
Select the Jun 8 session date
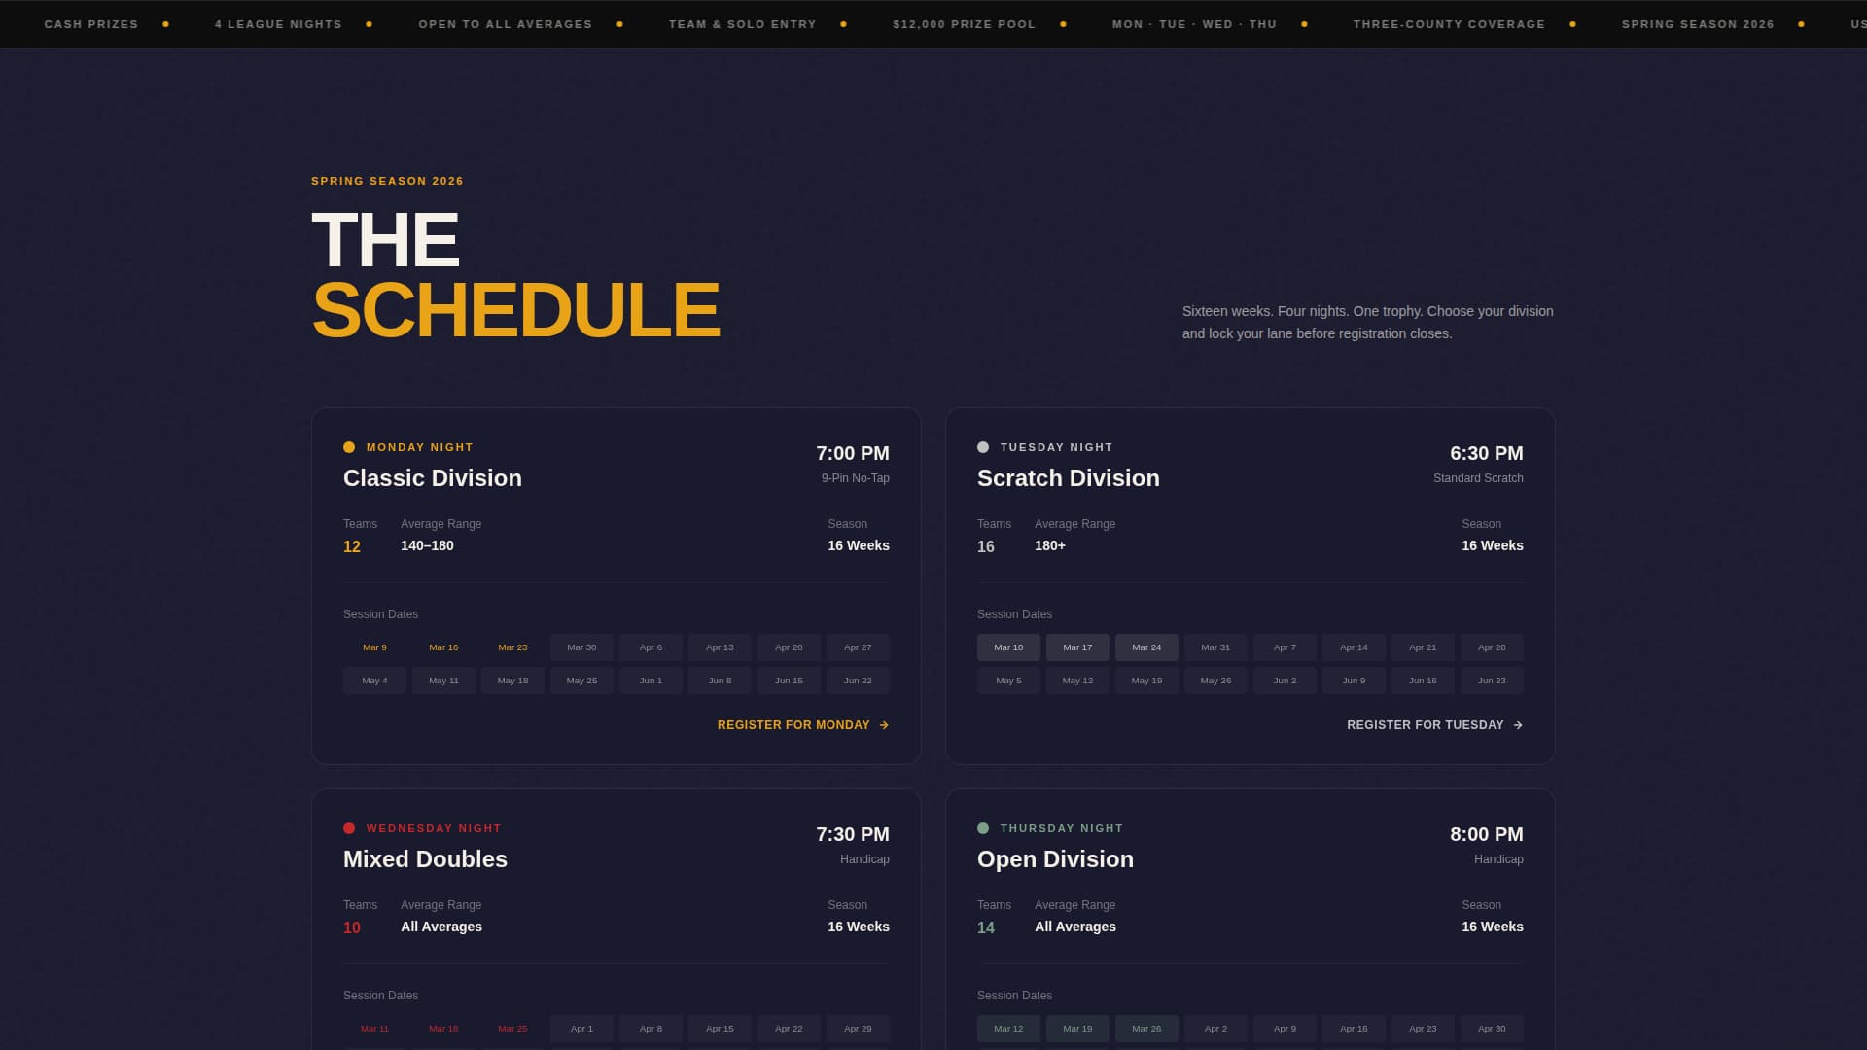pos(720,681)
